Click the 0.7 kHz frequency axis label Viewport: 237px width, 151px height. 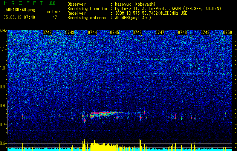tap(3, 125)
